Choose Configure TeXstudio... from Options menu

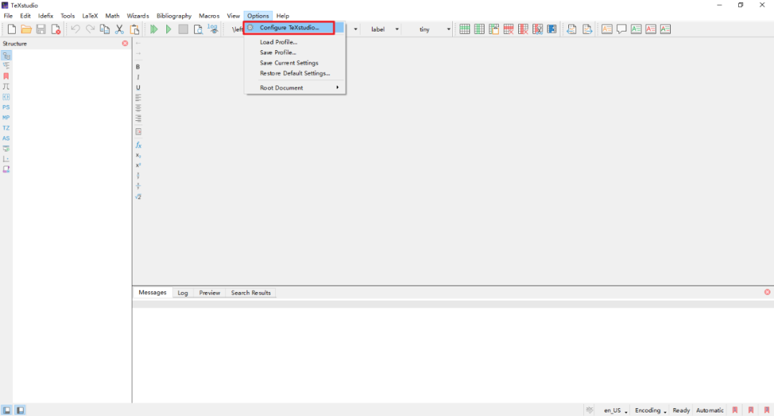pos(290,28)
